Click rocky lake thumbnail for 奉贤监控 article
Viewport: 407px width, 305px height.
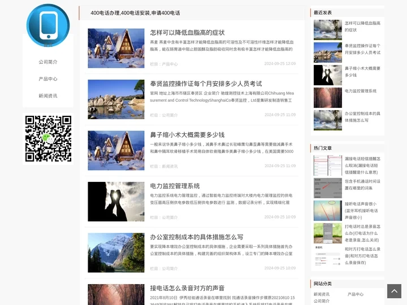(x=116, y=99)
